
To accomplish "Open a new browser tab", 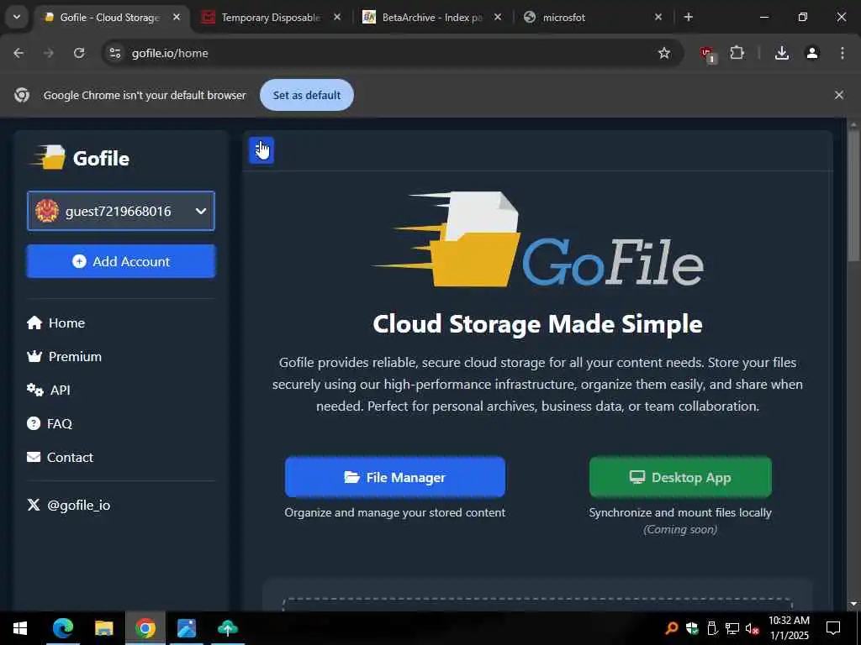I will click(688, 18).
